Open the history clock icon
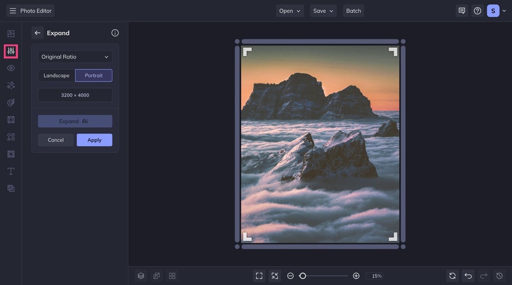The height and width of the screenshot is (285, 512). pyautogui.click(x=500, y=276)
